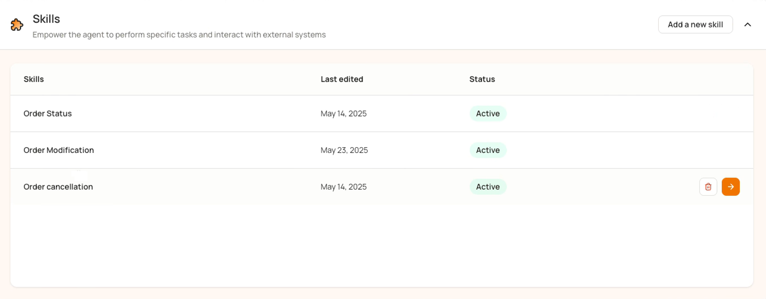Click the Skills column header

tap(34, 79)
